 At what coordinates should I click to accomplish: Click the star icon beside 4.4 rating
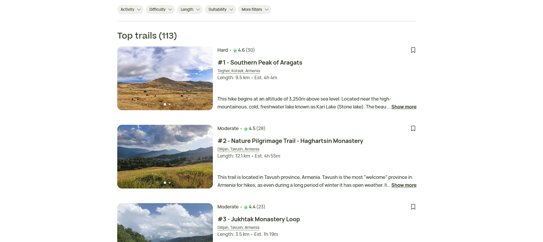[x=246, y=207]
